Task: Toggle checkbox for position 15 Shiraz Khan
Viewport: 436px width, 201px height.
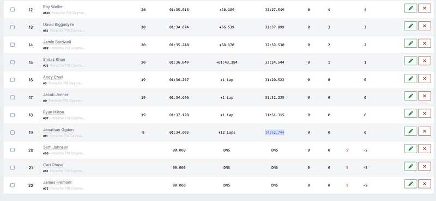Action: click(x=13, y=62)
